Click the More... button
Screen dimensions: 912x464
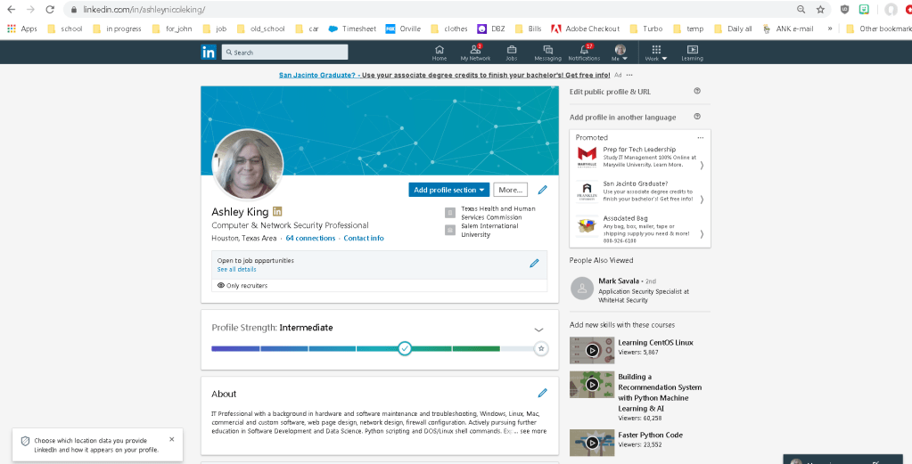point(510,190)
